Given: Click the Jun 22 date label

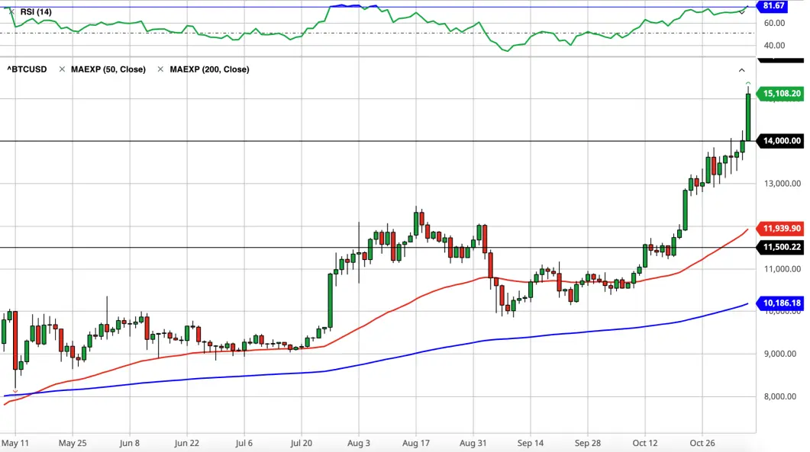Looking at the screenshot, I should 186,443.
